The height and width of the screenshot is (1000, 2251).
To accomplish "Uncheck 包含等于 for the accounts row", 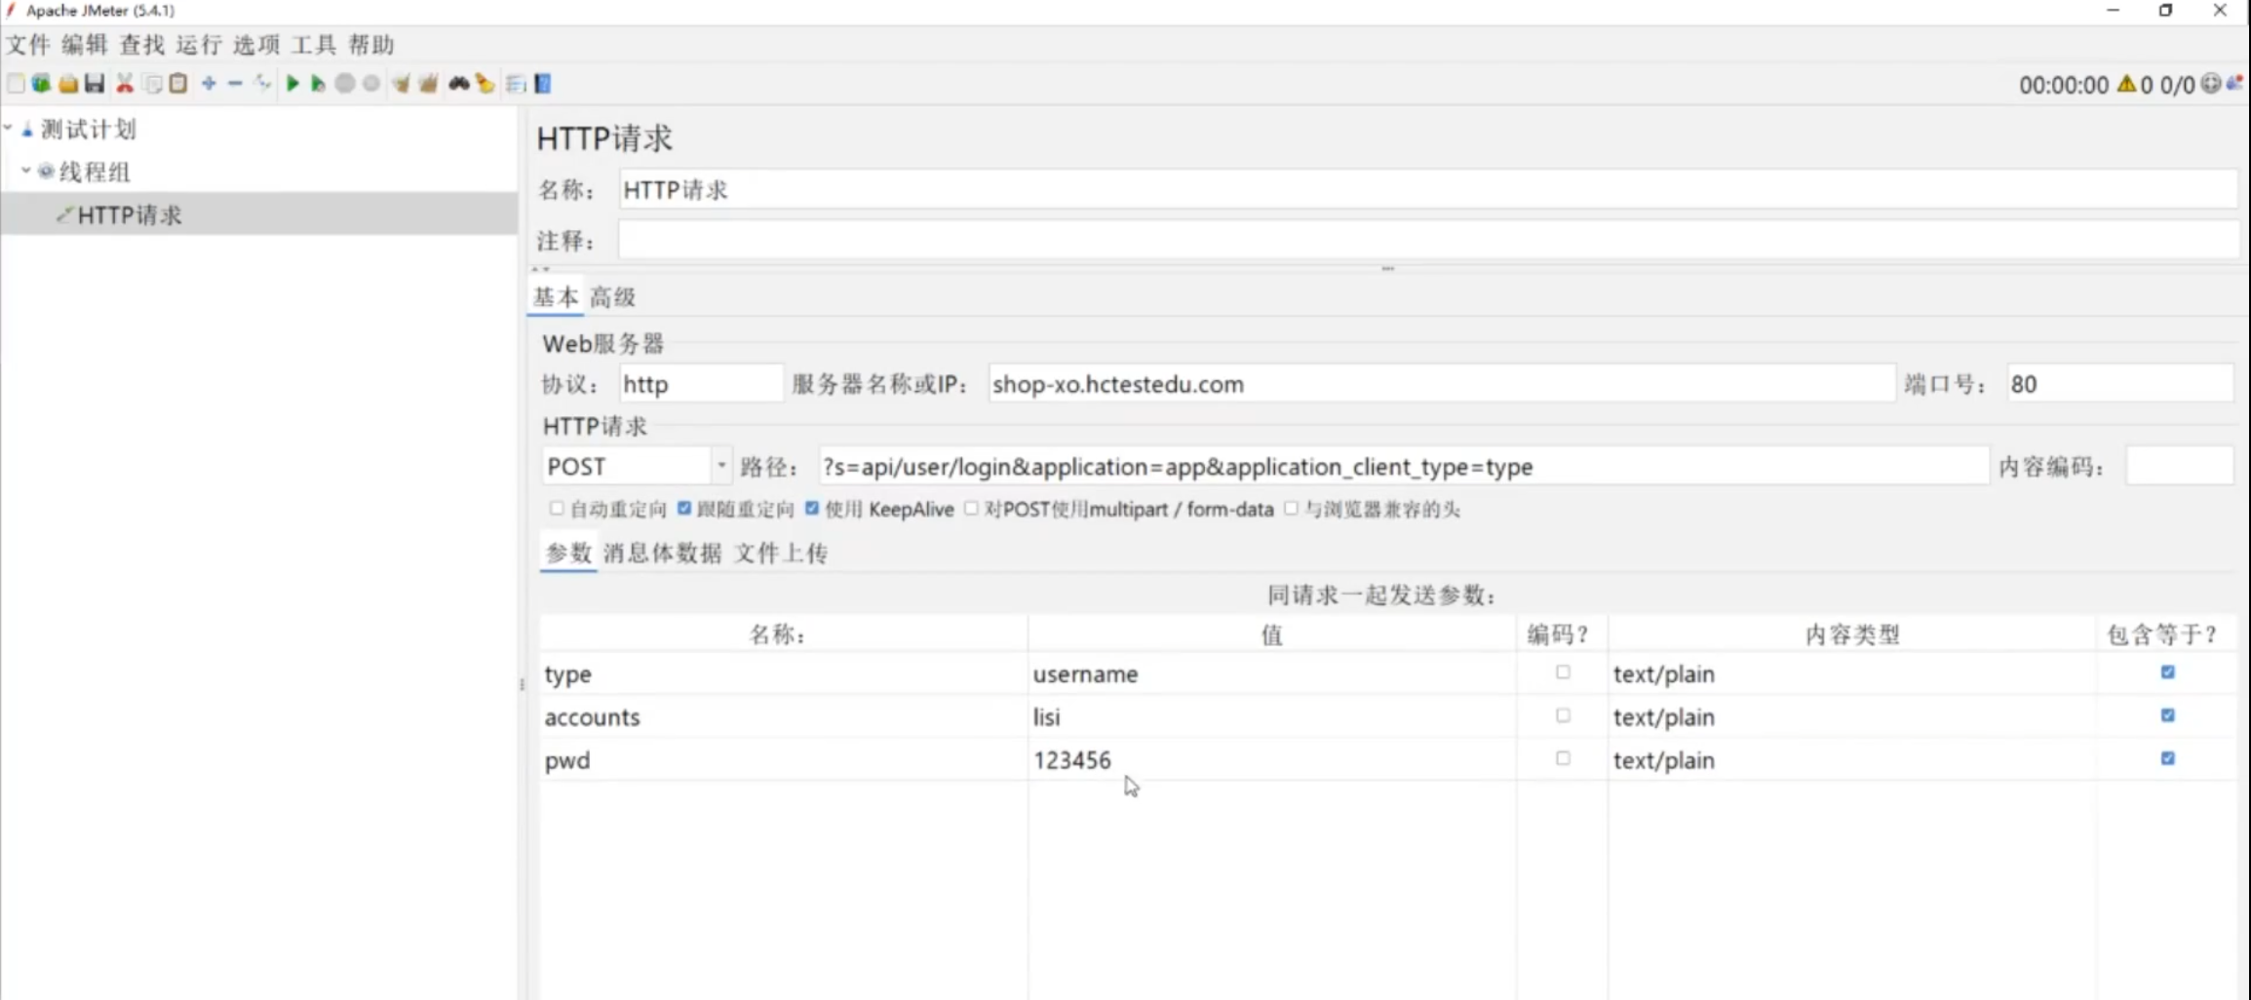I will [x=2167, y=715].
